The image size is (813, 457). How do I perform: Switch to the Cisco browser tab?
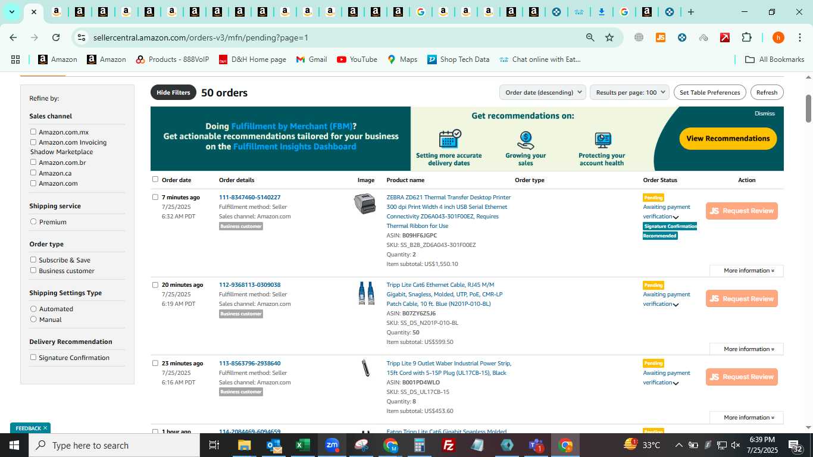pos(579,12)
